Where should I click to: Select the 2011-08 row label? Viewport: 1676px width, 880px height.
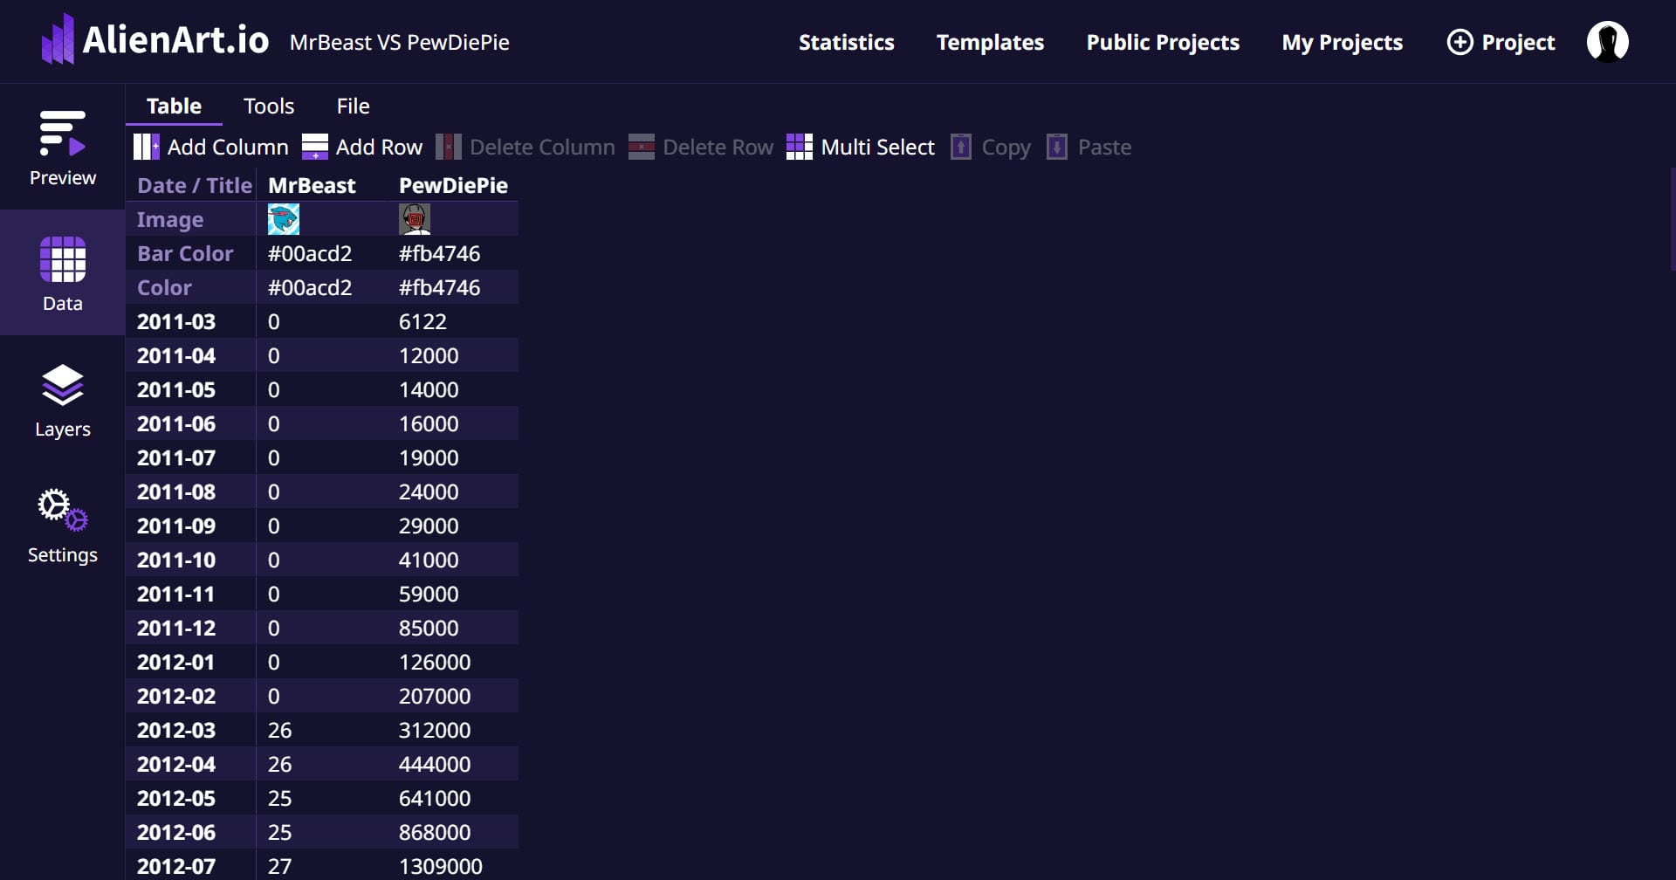pyautogui.click(x=191, y=492)
